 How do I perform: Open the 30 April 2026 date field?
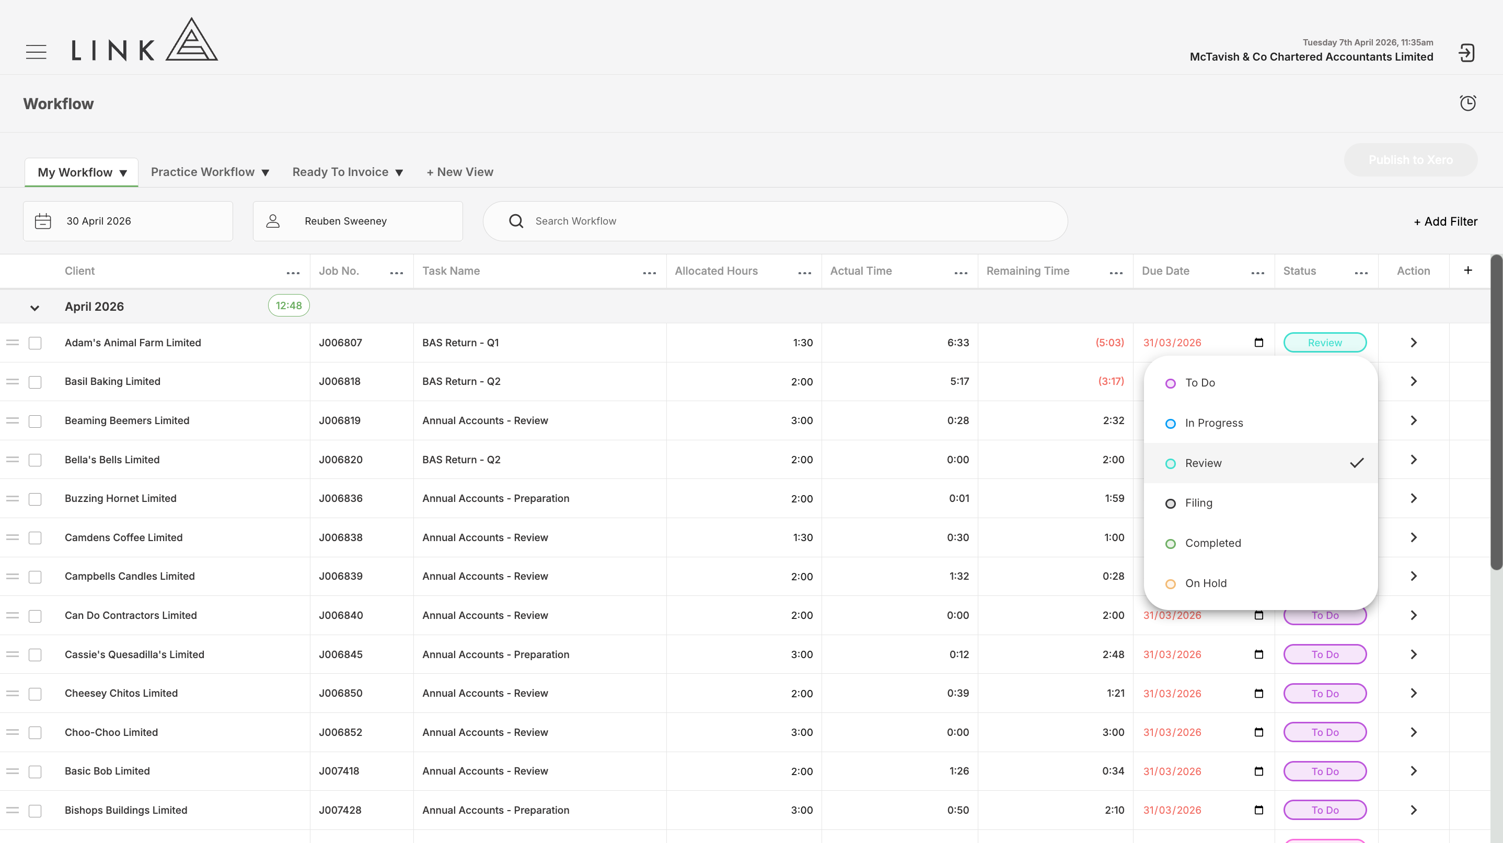point(128,221)
